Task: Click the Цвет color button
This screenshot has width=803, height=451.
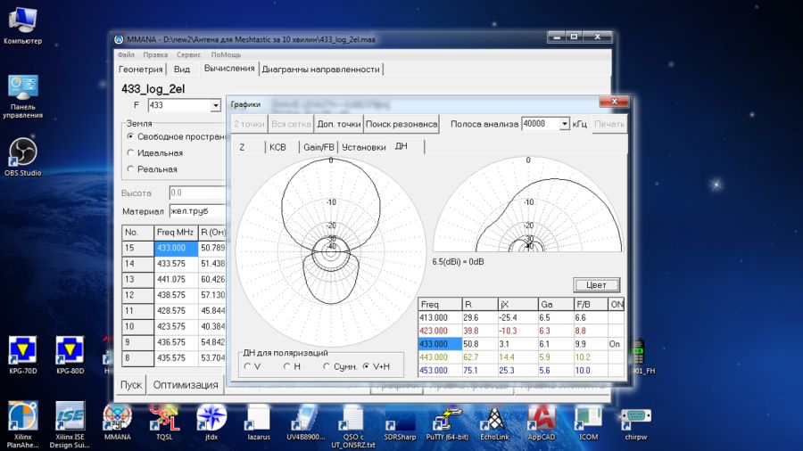Action: pos(596,285)
